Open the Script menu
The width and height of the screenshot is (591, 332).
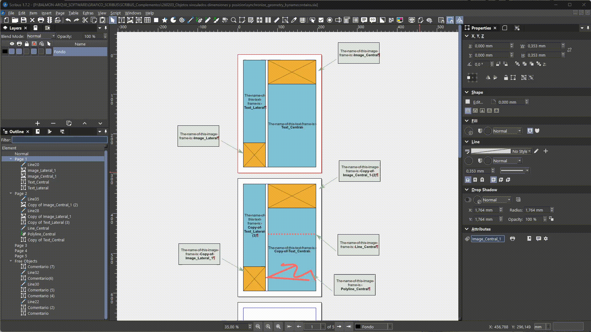tap(115, 13)
